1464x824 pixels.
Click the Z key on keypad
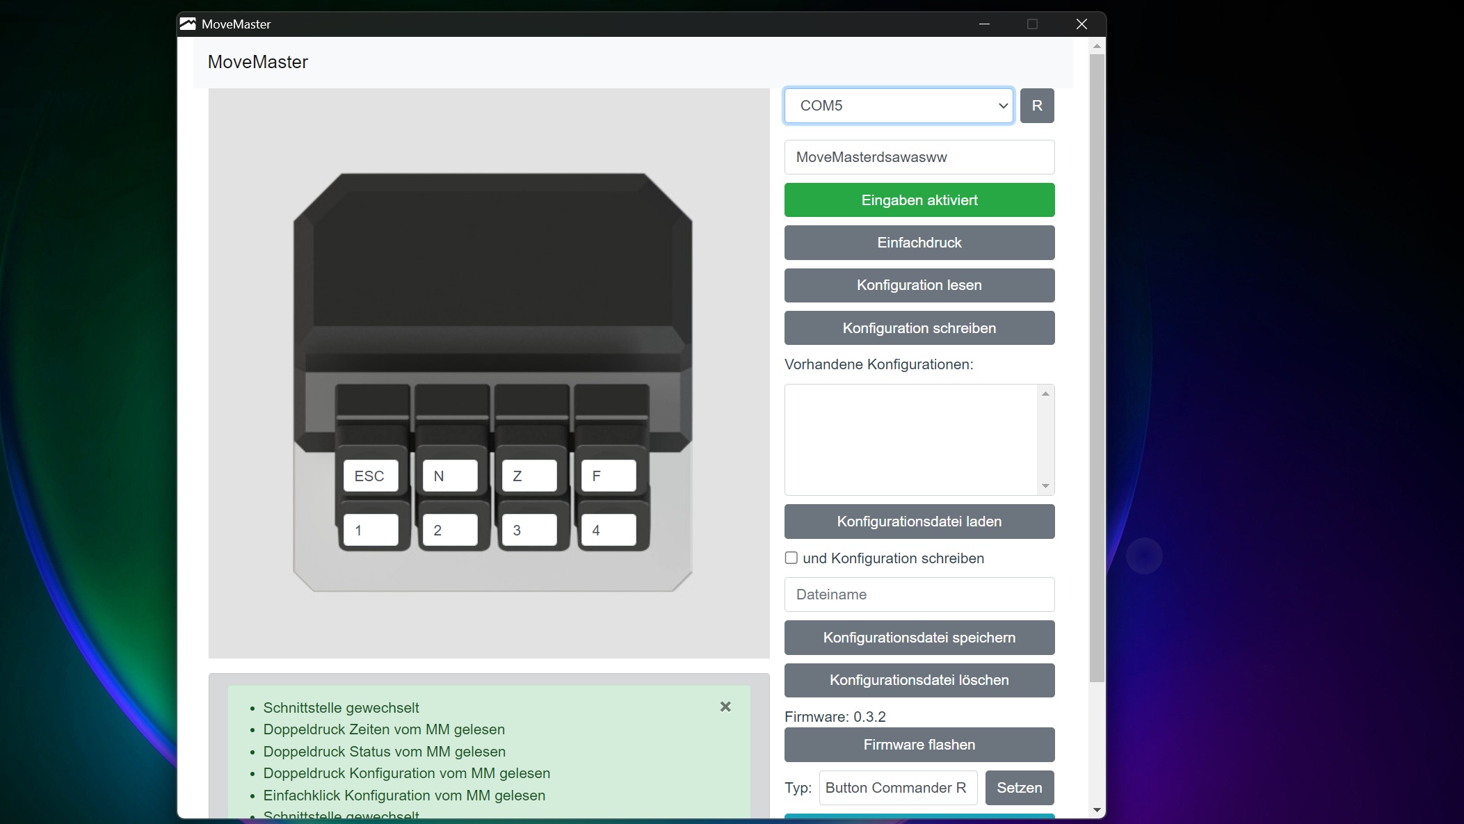529,476
